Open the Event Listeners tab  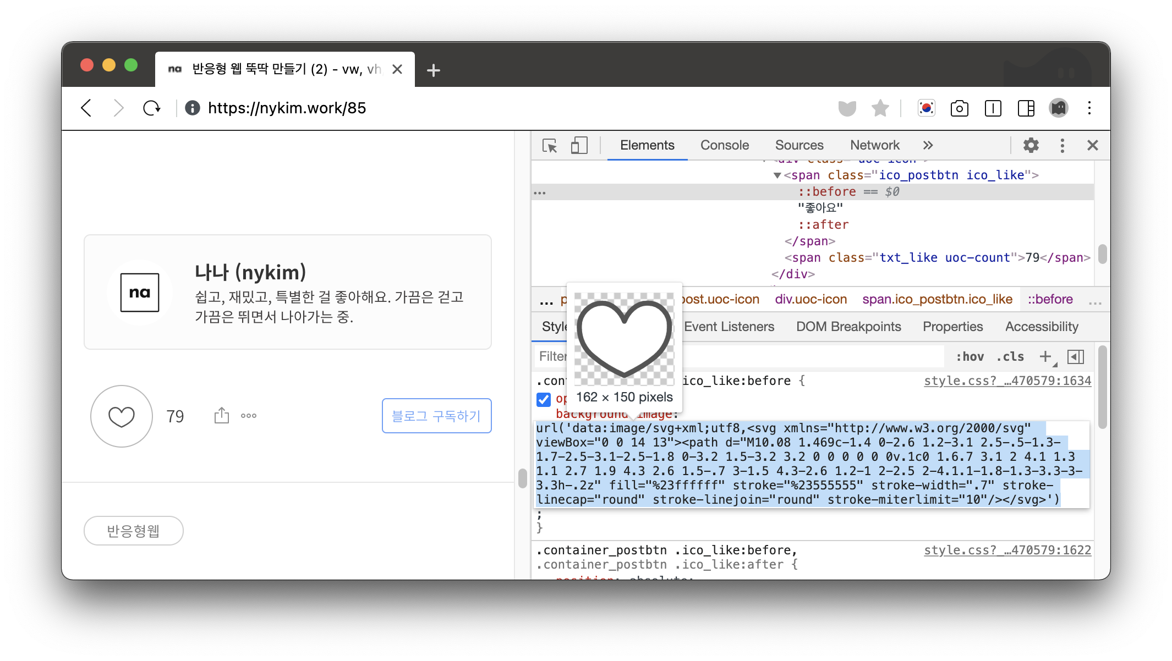coord(729,327)
